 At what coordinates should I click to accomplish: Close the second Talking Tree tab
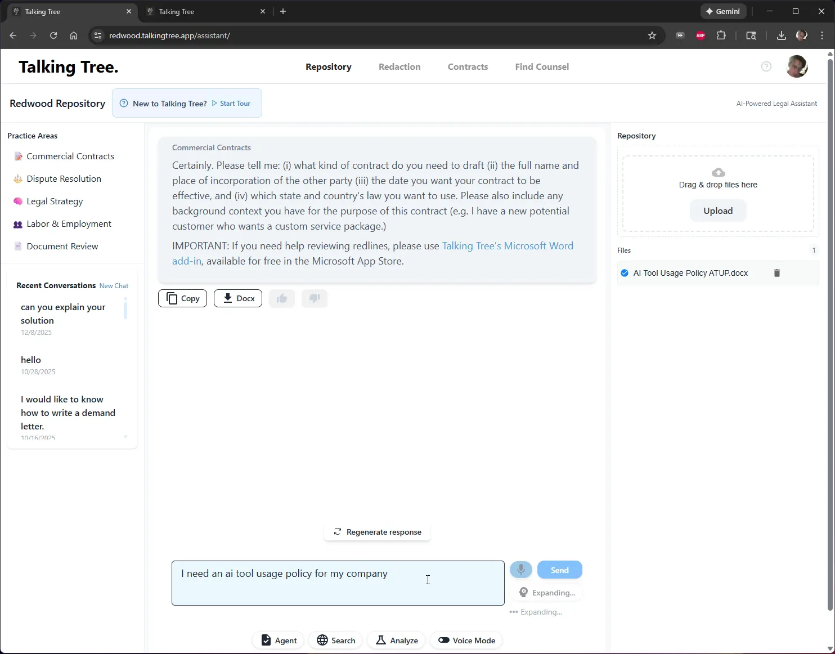point(263,11)
